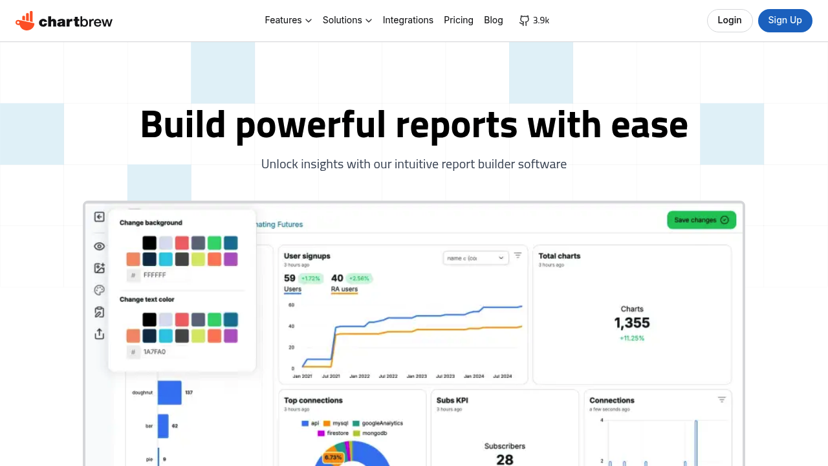Toggle the mysql legend entry
The width and height of the screenshot is (828, 466).
336,423
